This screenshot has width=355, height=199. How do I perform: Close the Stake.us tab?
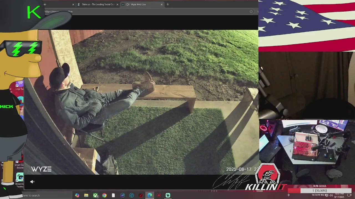(117, 4)
